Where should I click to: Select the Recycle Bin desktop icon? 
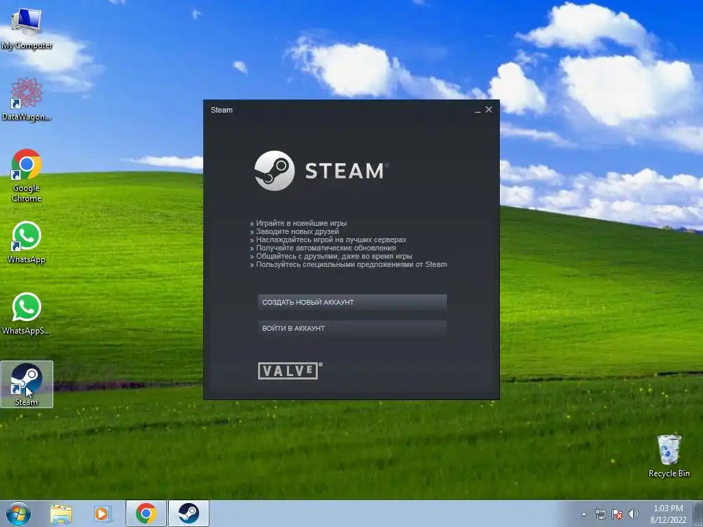pos(669,456)
